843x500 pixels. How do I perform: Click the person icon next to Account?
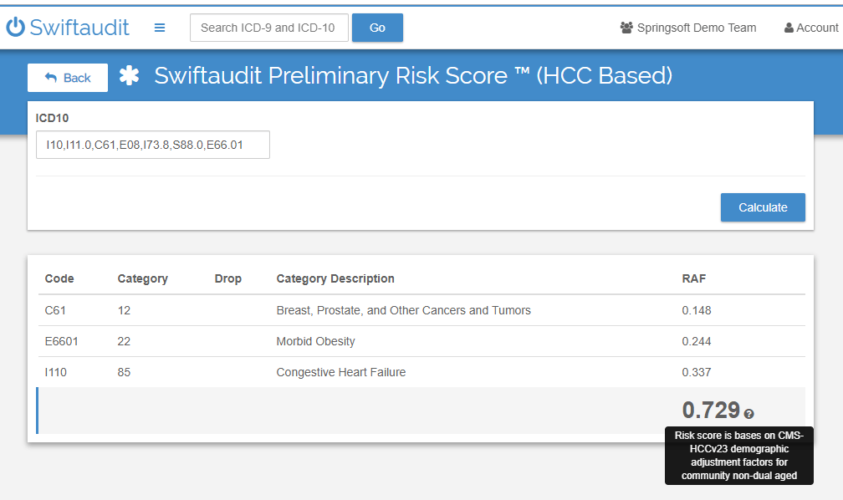tap(789, 28)
